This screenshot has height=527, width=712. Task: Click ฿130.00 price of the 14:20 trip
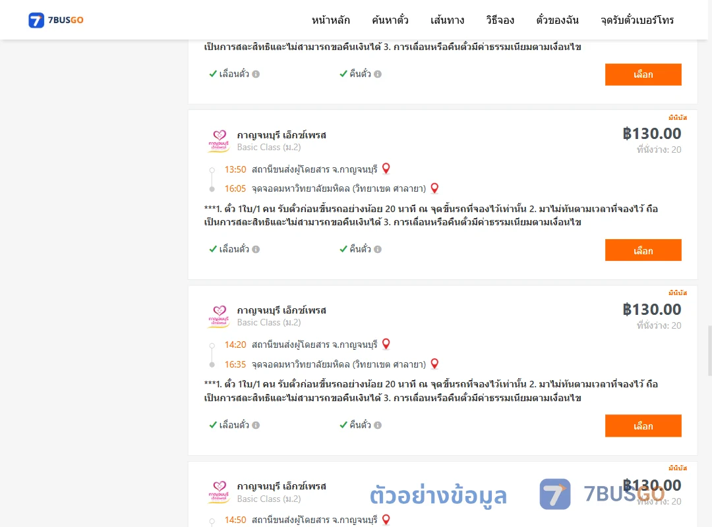[651, 310]
